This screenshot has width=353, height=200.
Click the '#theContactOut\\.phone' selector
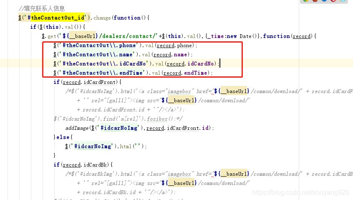[x=99, y=46]
